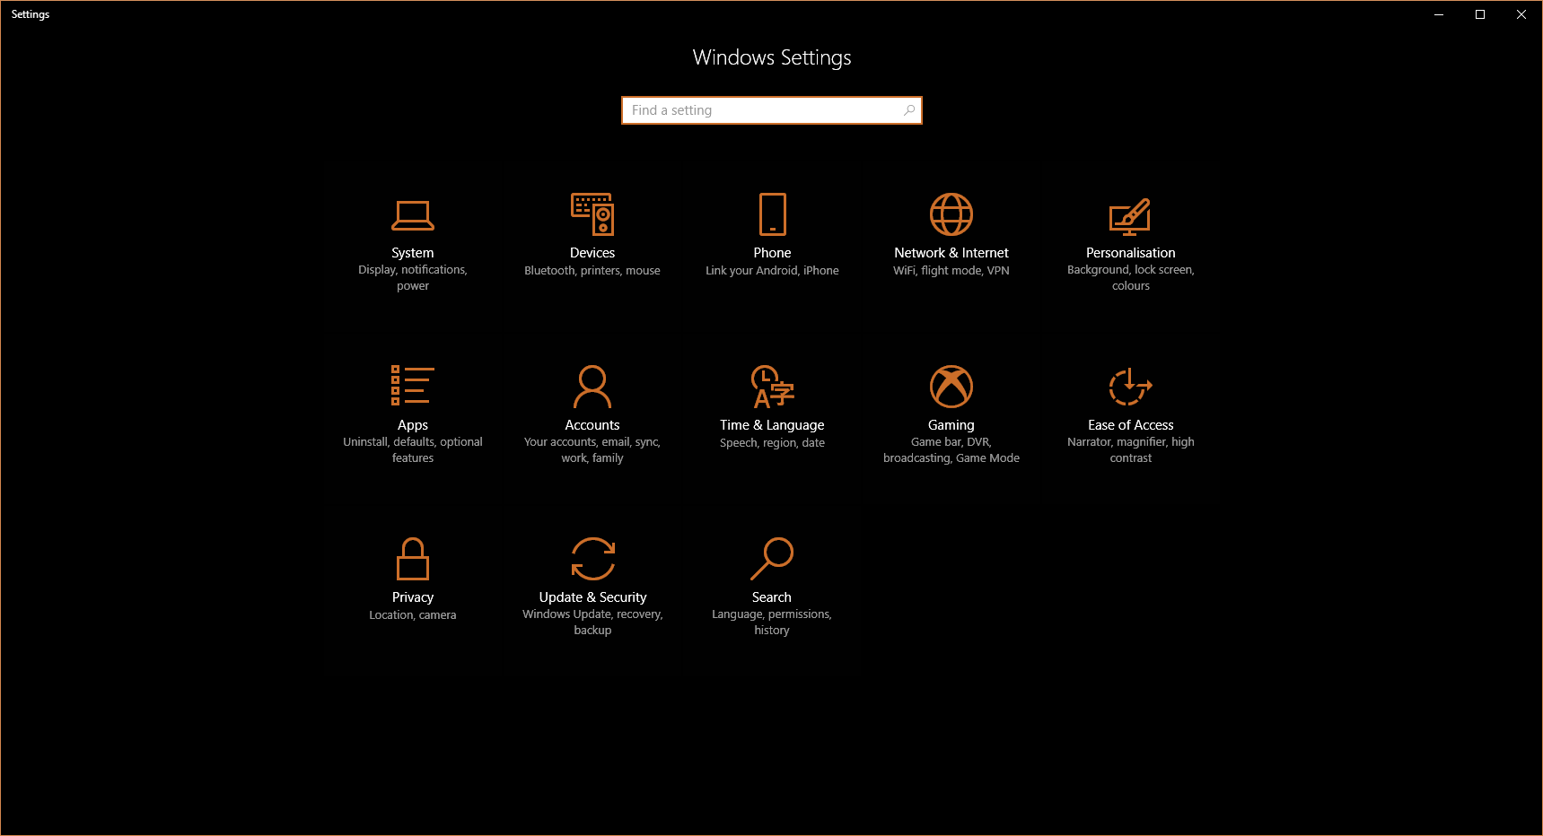This screenshot has width=1543, height=836.
Task: Click the Apps list icon
Action: click(413, 386)
